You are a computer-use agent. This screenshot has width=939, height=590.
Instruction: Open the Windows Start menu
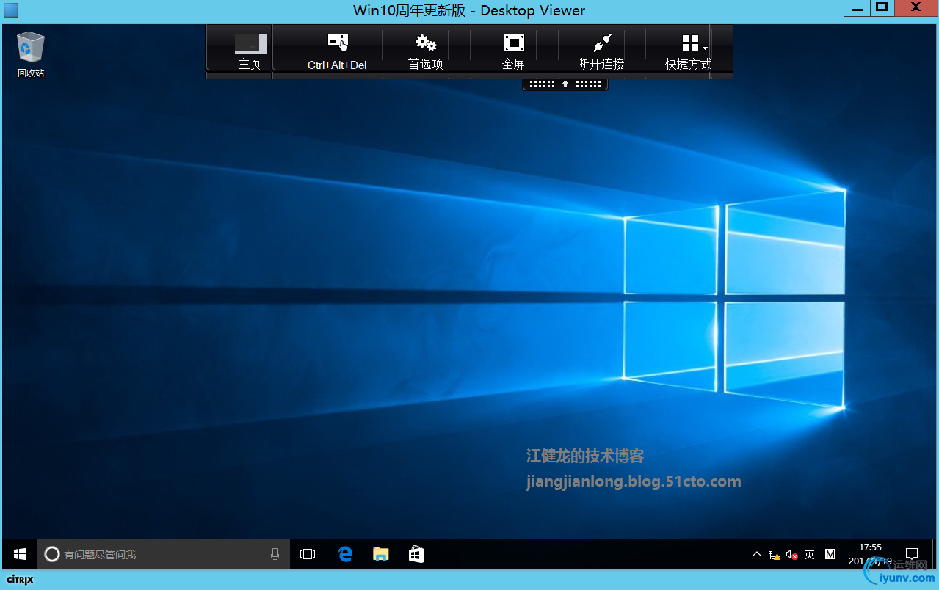click(x=20, y=554)
